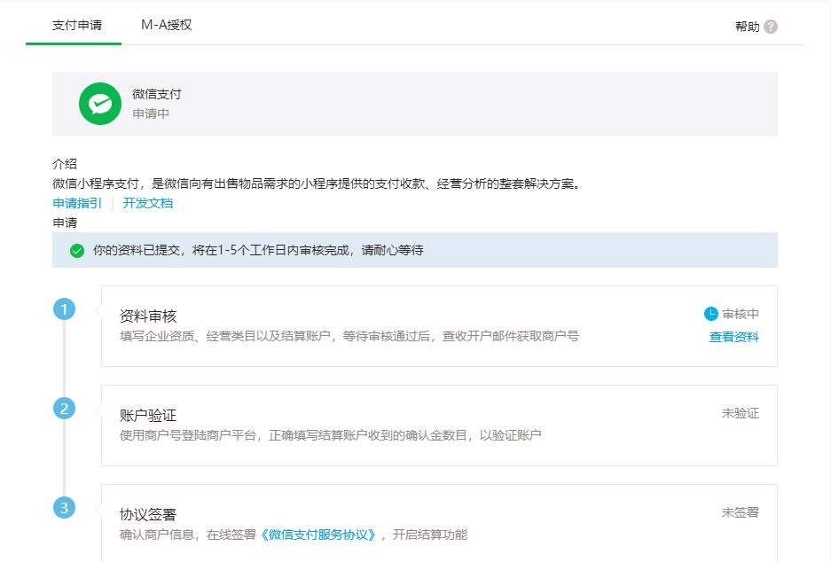
Task: Click the 未验证 status text
Action: (x=741, y=413)
